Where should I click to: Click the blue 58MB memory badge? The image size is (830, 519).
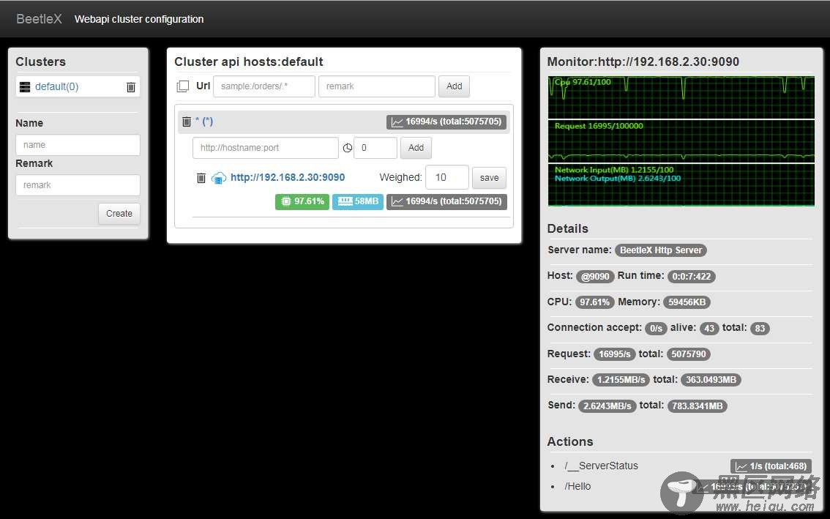[358, 202]
